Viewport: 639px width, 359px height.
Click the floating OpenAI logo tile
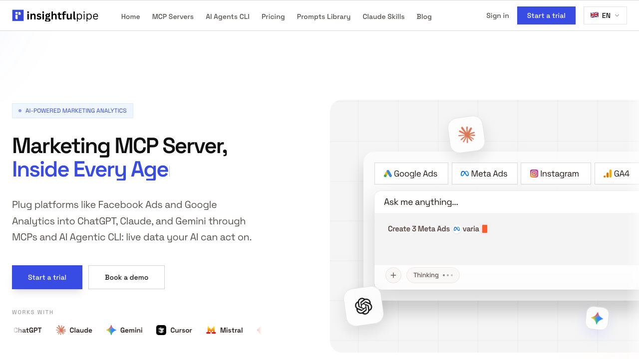point(363,306)
